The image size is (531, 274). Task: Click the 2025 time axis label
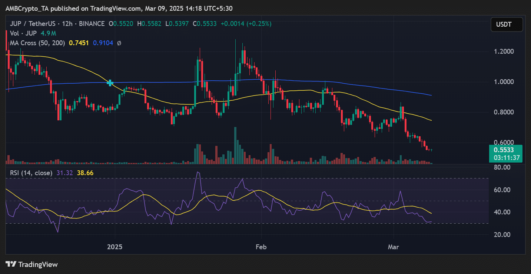(x=115, y=247)
